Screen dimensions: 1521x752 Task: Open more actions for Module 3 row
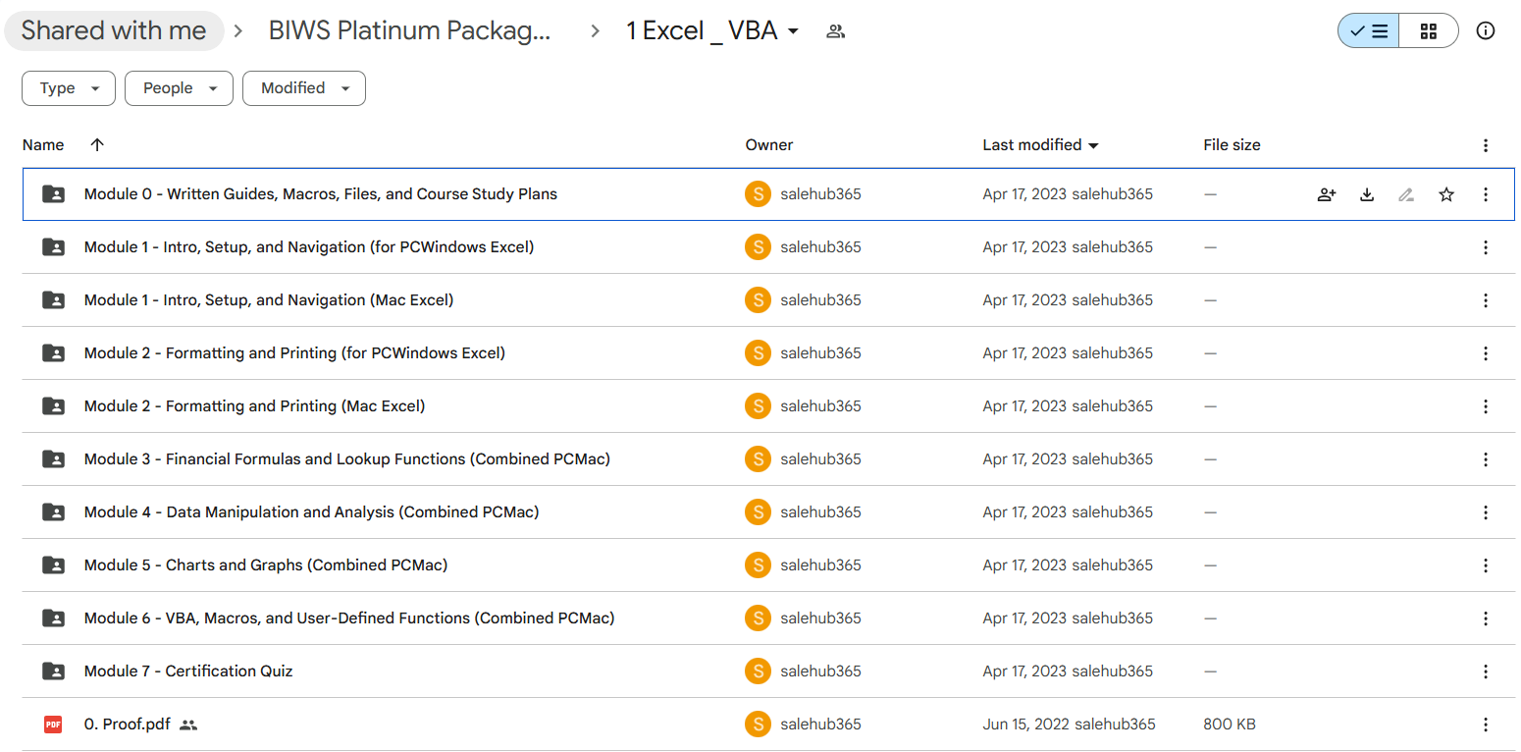click(x=1486, y=459)
